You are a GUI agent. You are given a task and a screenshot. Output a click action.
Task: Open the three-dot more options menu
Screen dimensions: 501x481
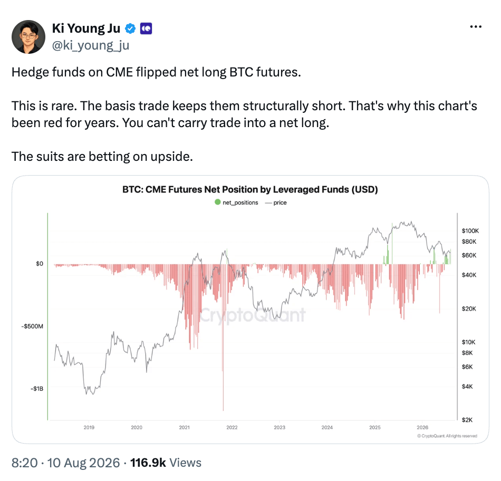(476, 27)
